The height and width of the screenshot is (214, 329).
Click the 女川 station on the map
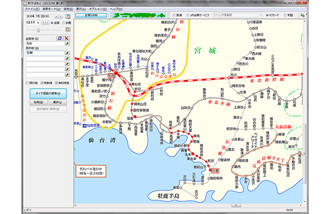[196, 197]
